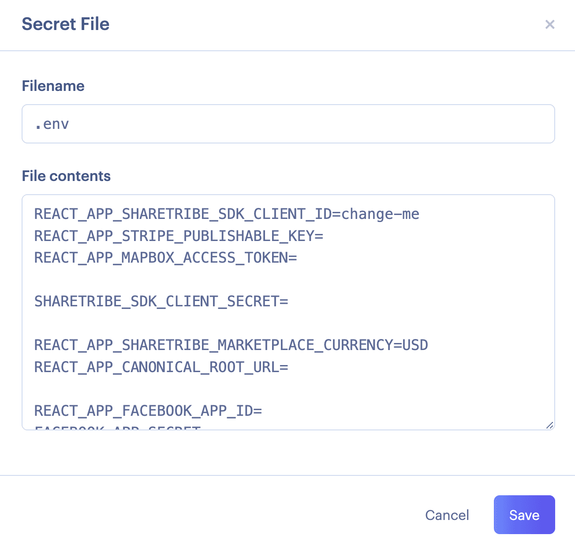Screen dimensions: 575x550
Task: Click the Save button
Action: point(524,515)
